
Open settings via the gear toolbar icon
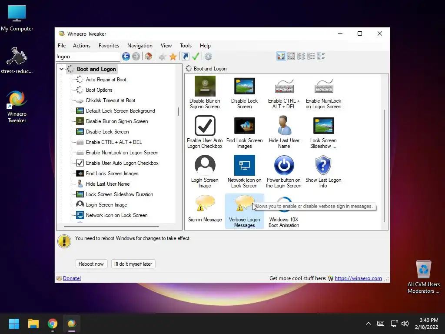[x=208, y=57]
